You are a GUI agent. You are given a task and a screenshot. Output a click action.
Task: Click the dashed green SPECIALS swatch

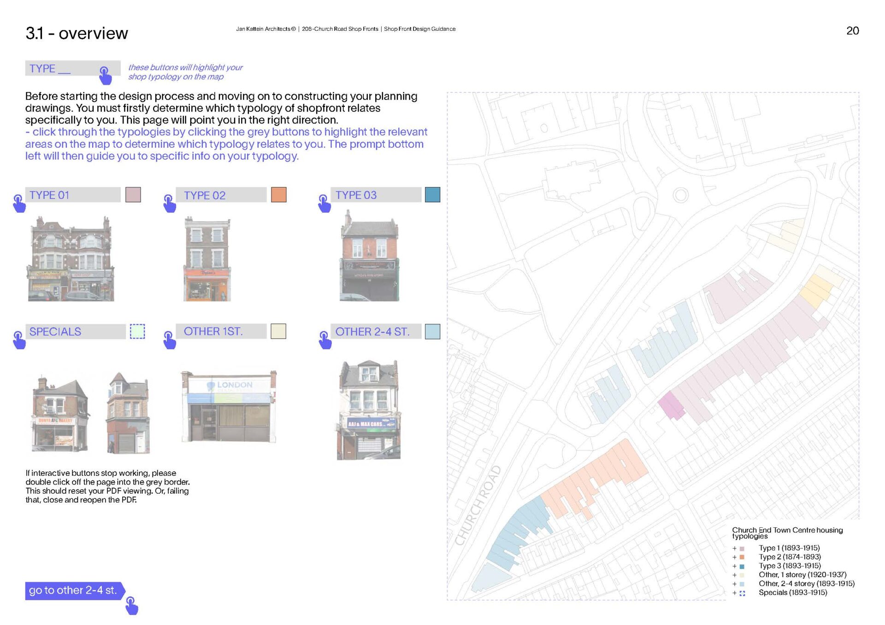(137, 332)
